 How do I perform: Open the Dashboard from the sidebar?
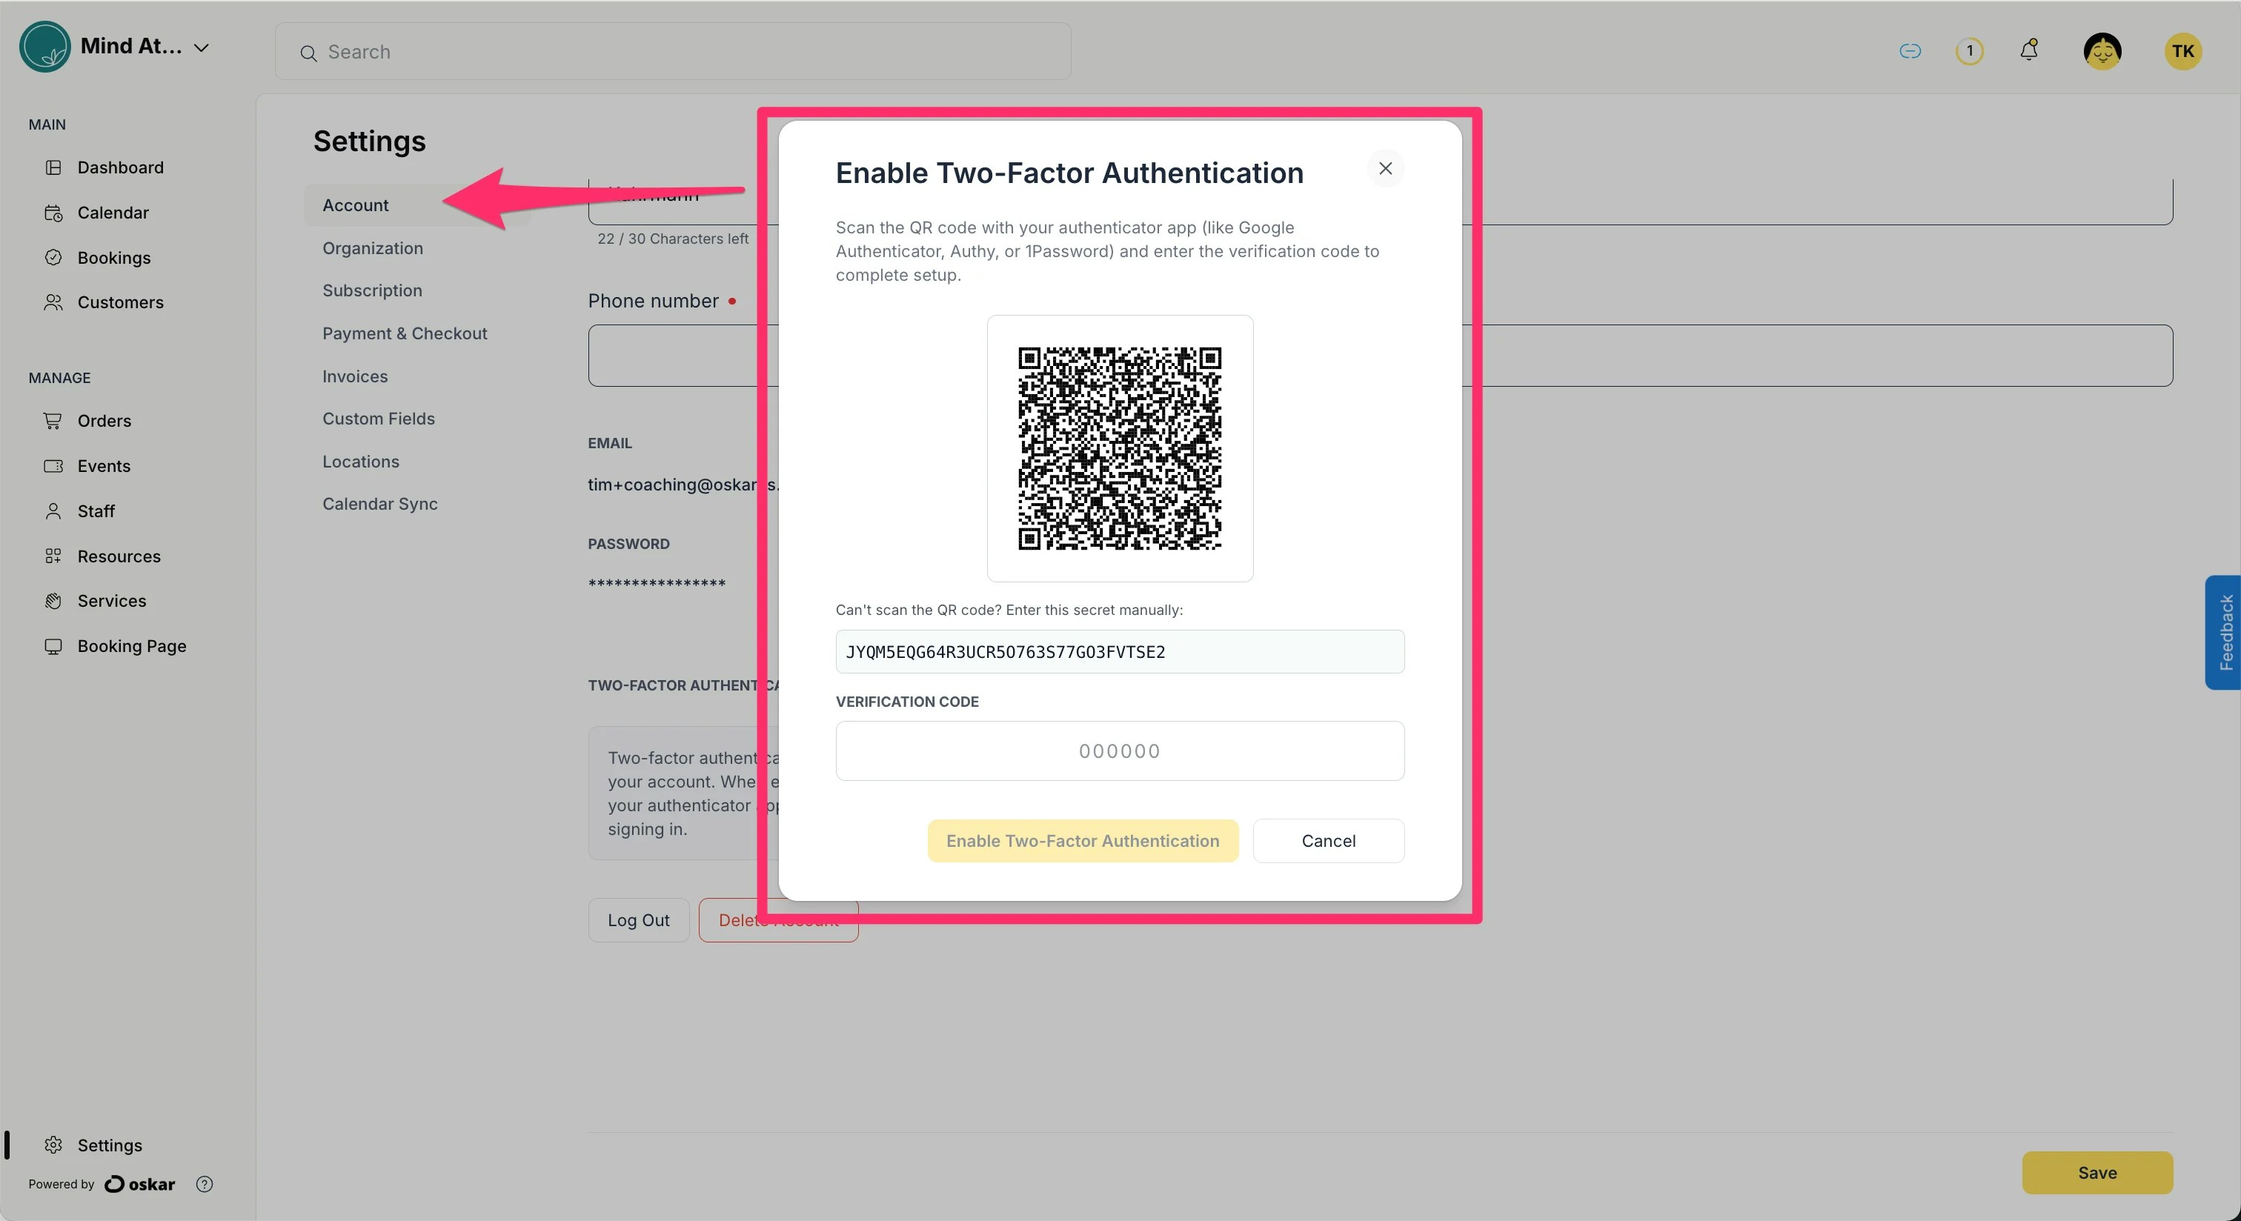pyautogui.click(x=120, y=167)
